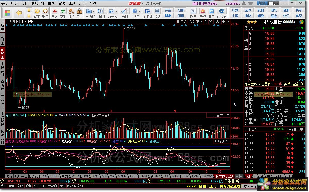Screen dimensions: 309x192
Task: Click the F10/F9 info icon
Action: 111,11
